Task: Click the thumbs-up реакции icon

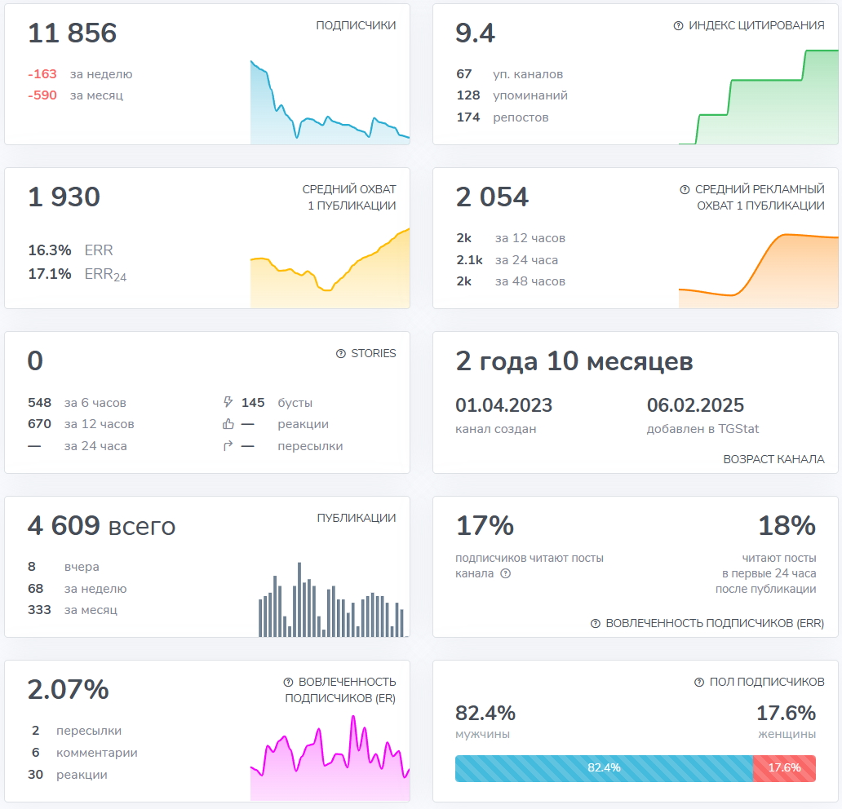Action: (228, 424)
